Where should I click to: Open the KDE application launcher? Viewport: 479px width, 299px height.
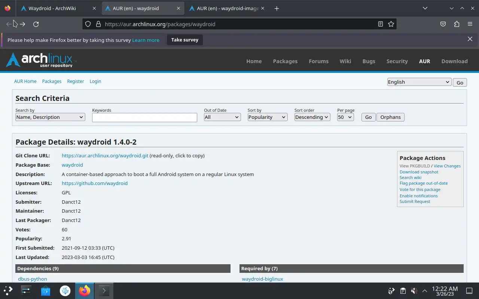tap(8, 290)
